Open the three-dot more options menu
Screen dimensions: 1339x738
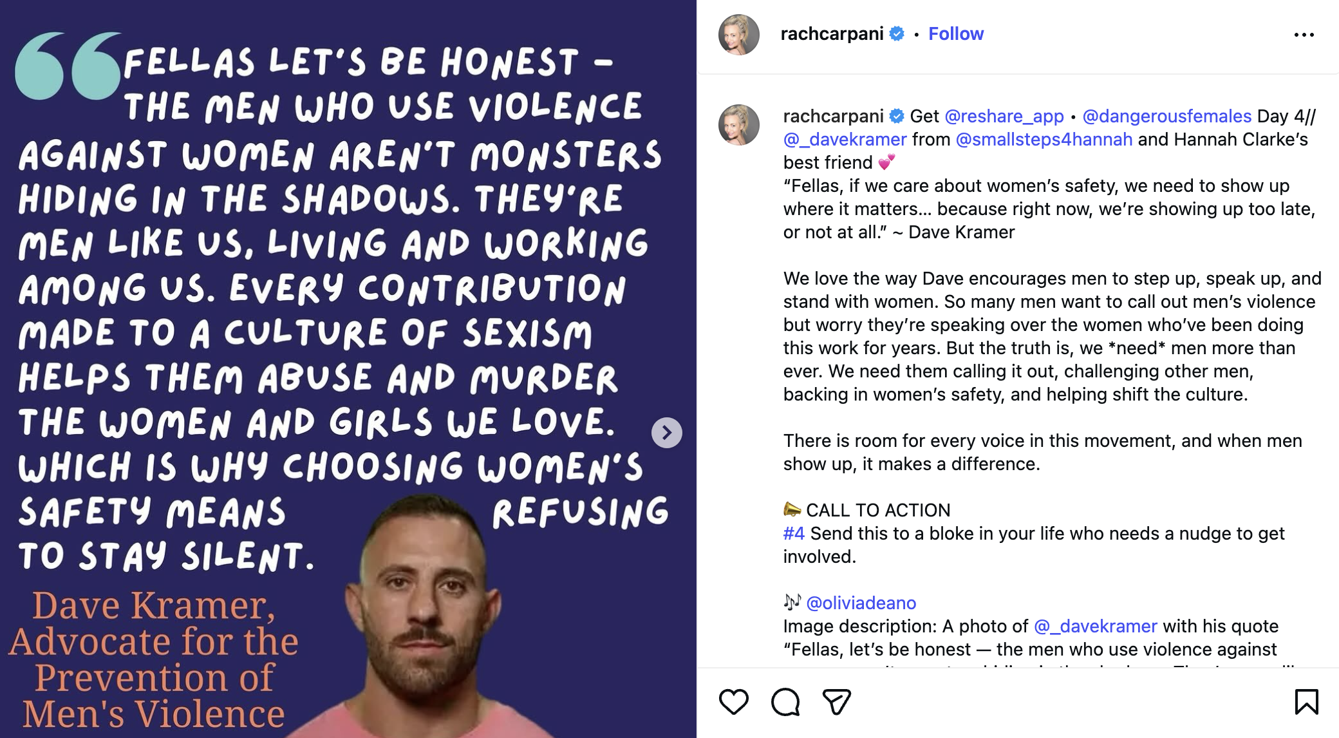click(1304, 35)
